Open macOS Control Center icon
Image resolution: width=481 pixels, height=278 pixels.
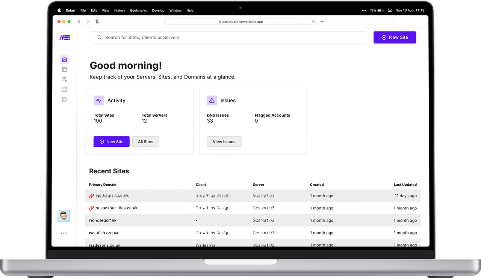tap(389, 11)
